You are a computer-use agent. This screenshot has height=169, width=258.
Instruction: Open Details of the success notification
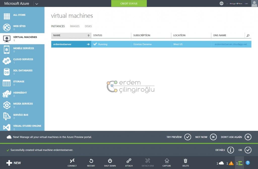coord(231,150)
